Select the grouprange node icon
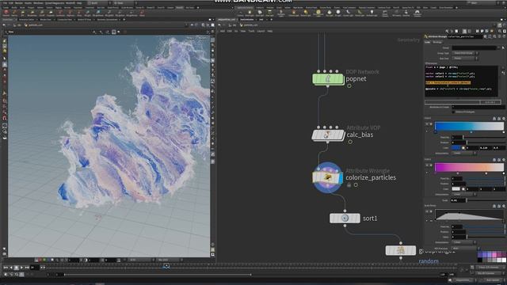507x285 pixels. pyautogui.click(x=401, y=250)
